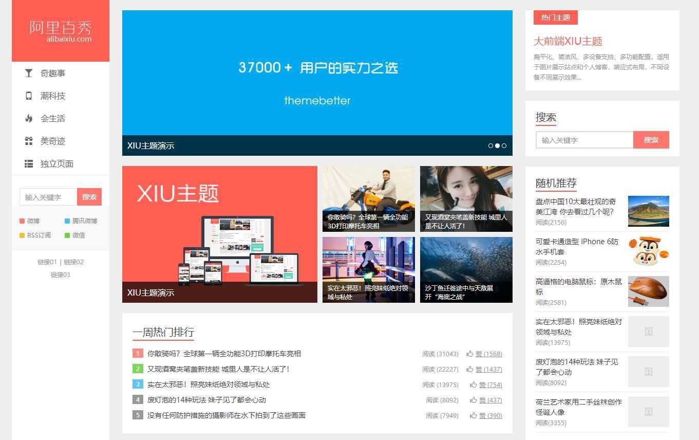
Task: Select the first carousel indicator dot
Action: click(490, 145)
